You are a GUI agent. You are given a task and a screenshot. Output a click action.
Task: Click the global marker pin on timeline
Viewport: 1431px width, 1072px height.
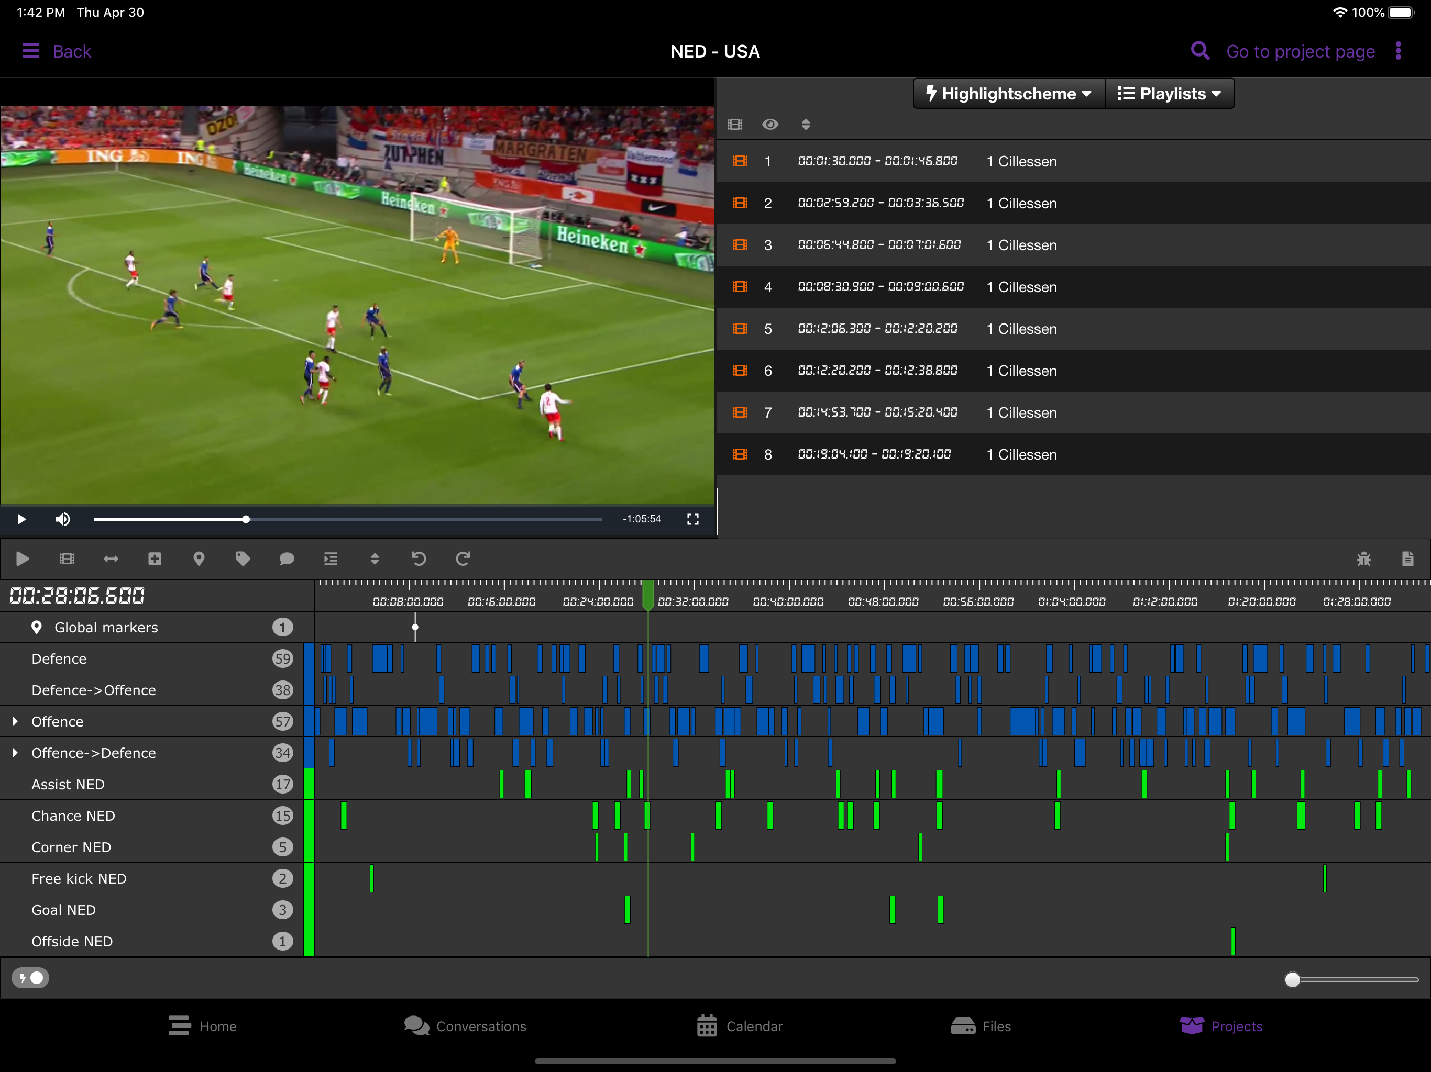click(x=415, y=627)
